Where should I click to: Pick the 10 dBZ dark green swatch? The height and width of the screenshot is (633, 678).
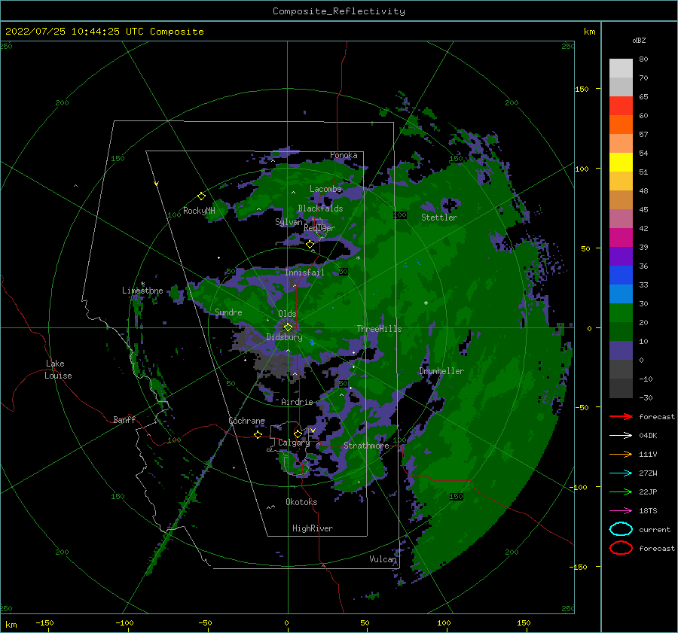(x=621, y=331)
